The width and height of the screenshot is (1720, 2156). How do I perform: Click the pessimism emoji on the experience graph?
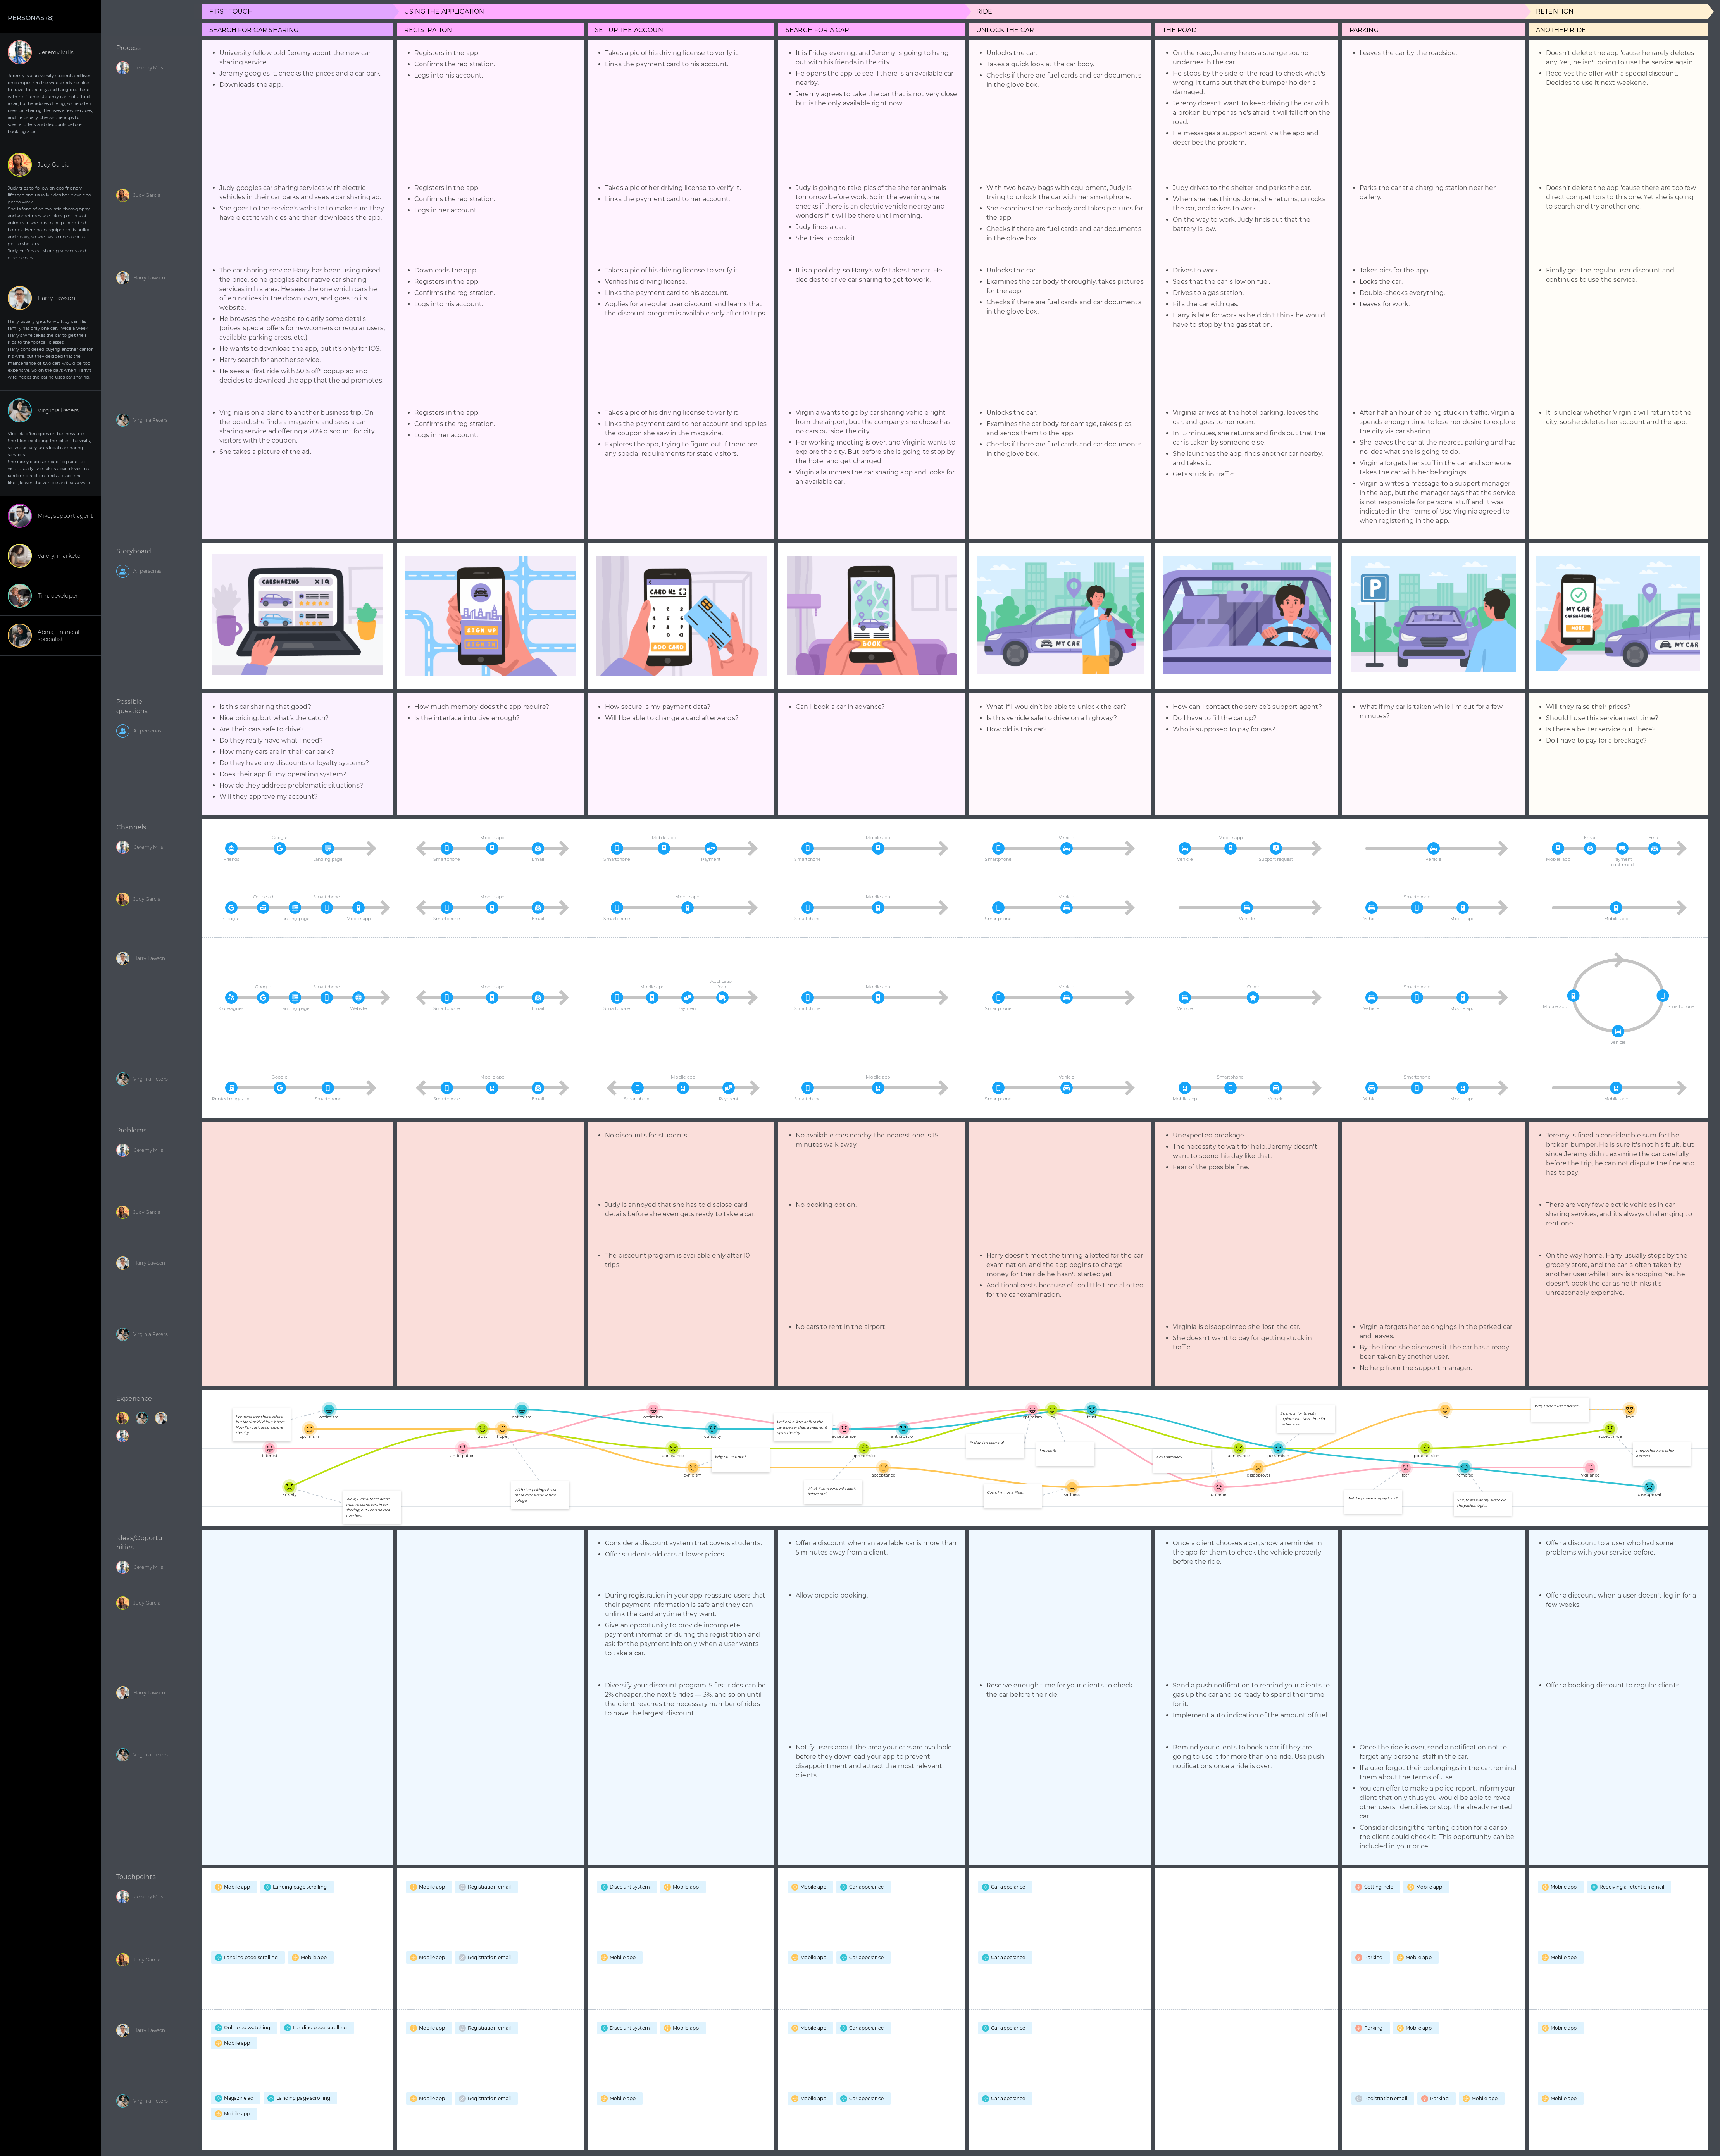tap(1278, 1447)
